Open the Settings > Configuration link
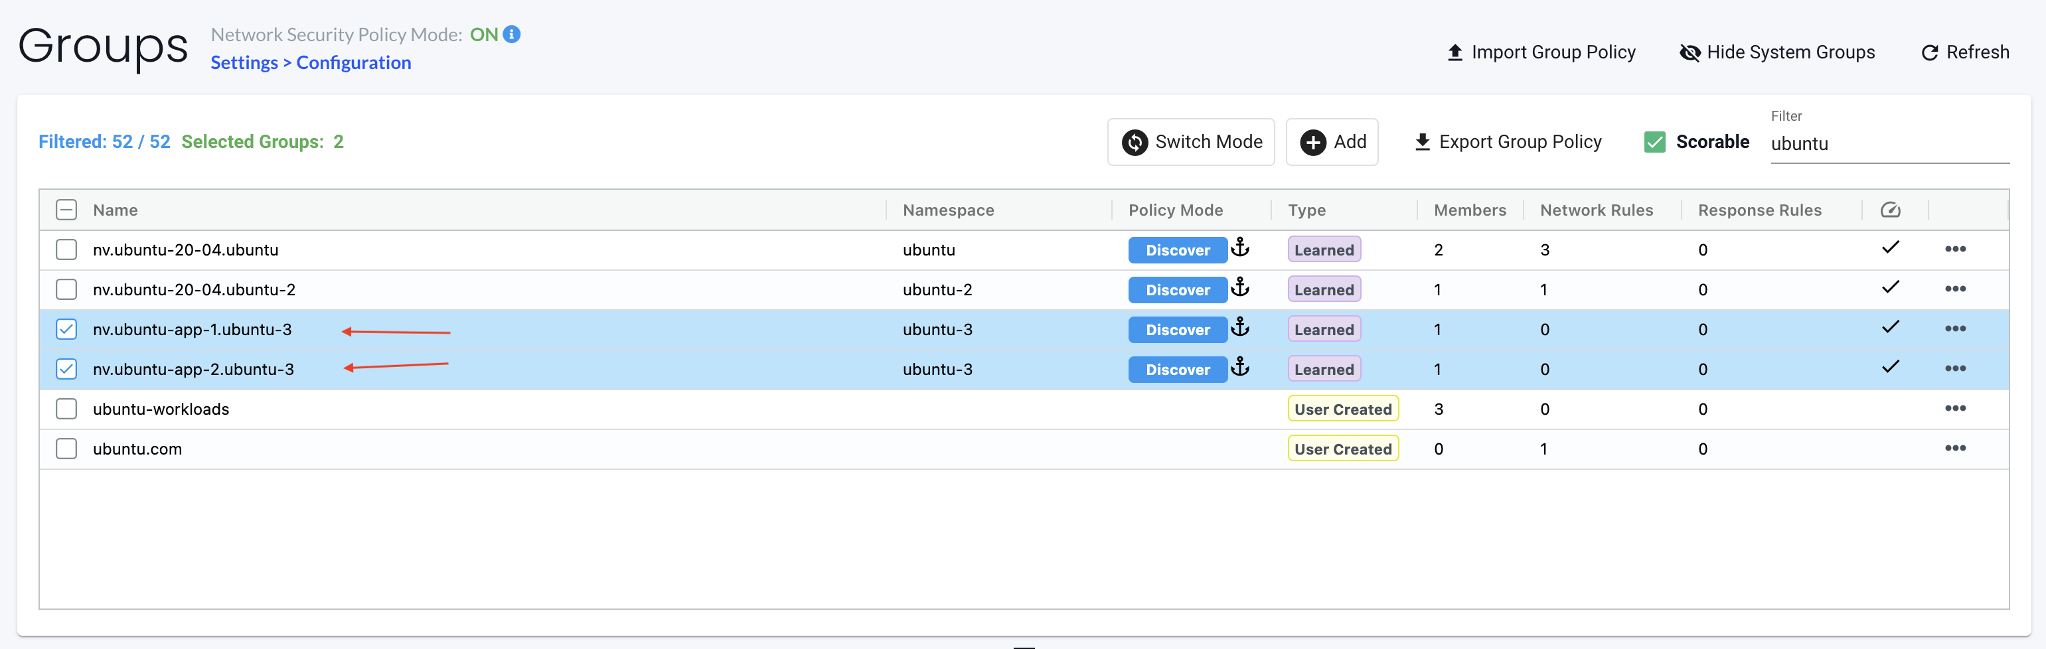 click(311, 63)
